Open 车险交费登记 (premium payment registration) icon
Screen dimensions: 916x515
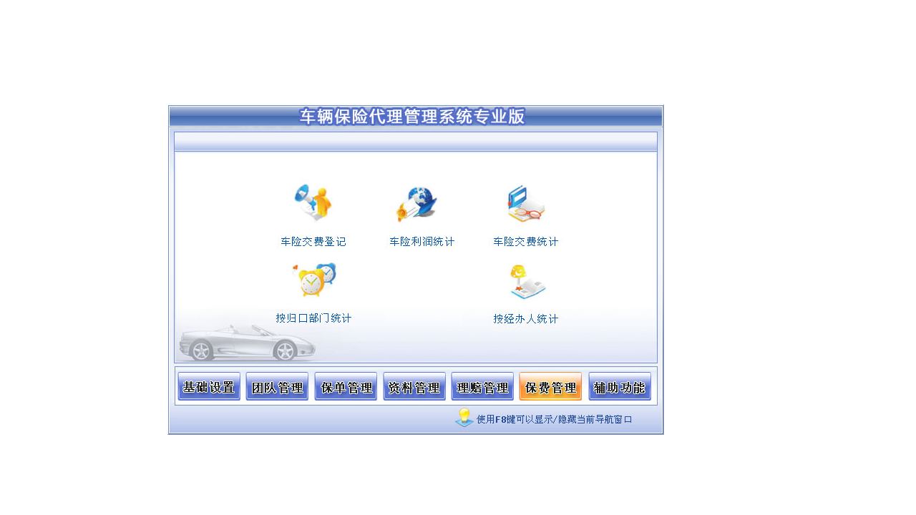pyautogui.click(x=313, y=202)
